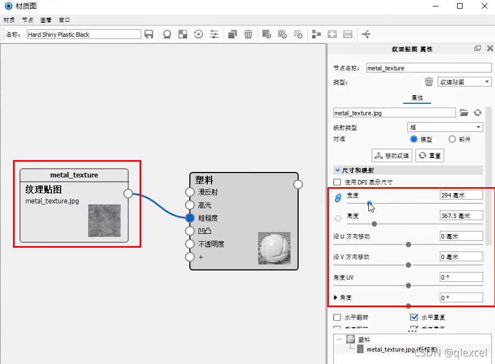Click the 100 percent zoom icon

(347, 34)
